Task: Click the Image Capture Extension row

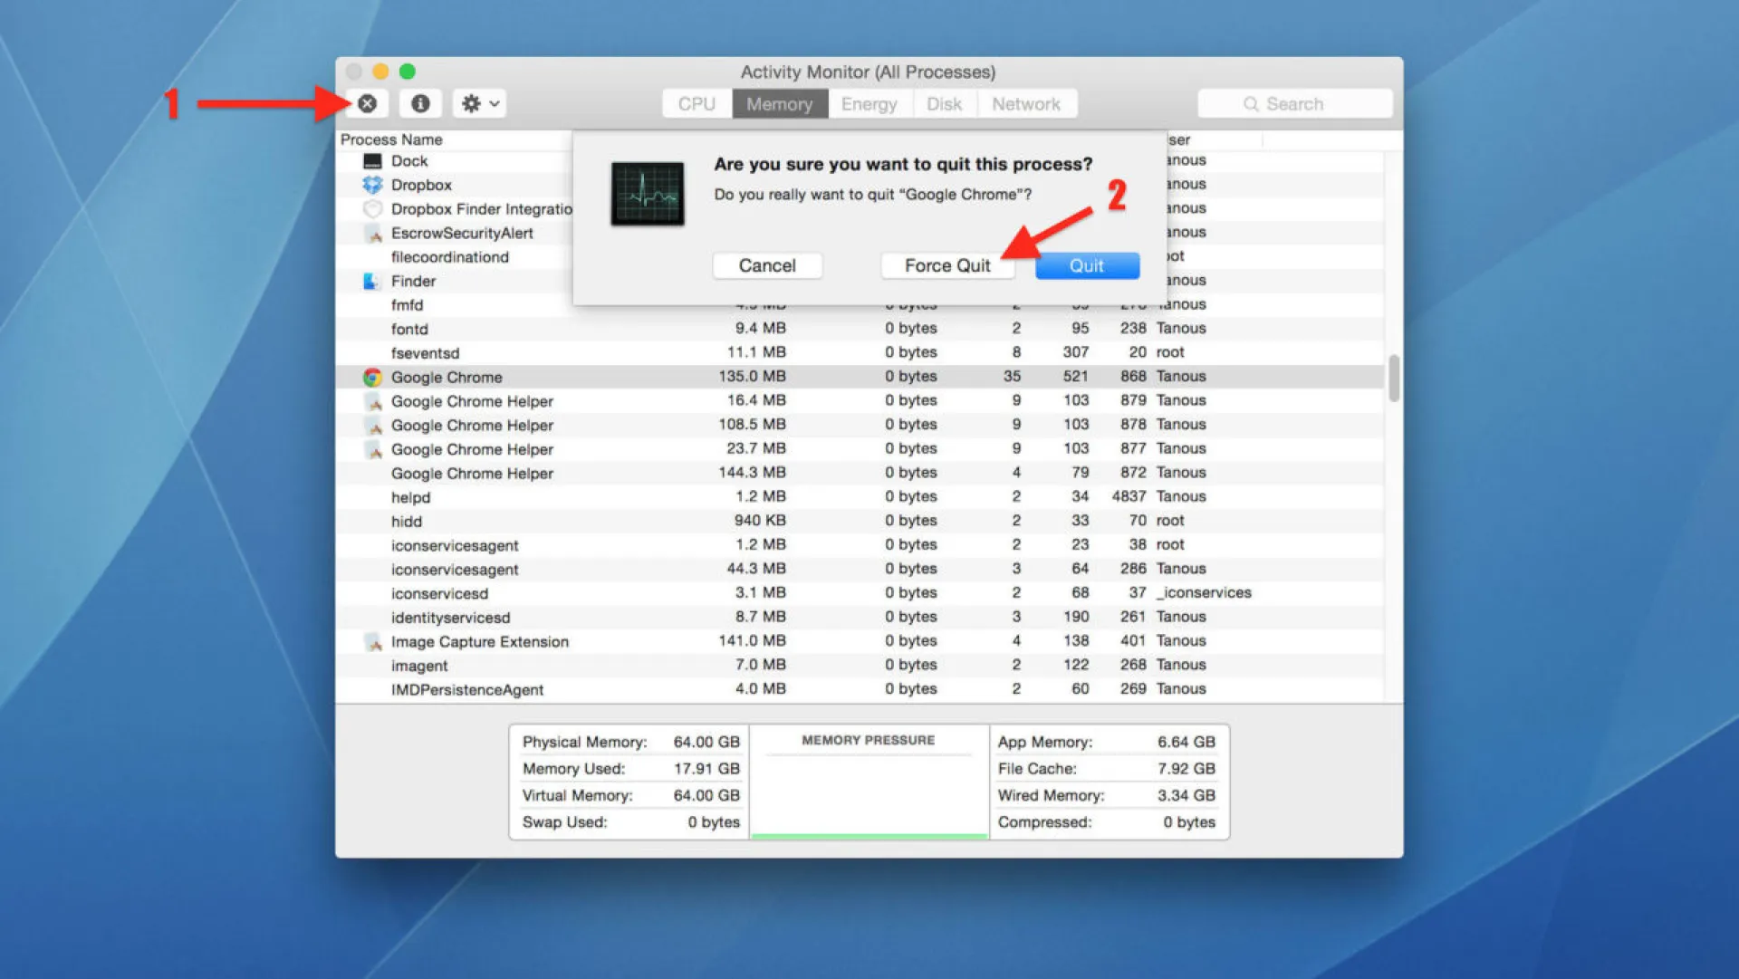Action: [x=477, y=640]
